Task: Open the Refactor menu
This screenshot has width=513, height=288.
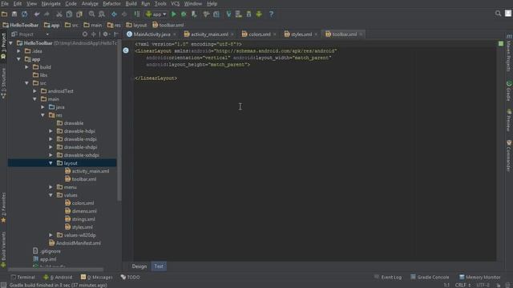Action: 111,3
